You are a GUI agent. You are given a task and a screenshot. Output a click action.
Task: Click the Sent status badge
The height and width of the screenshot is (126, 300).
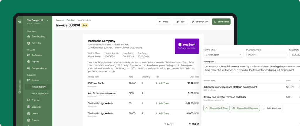85,25
